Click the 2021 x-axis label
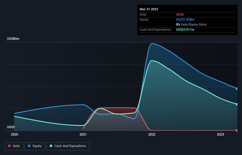This screenshot has width=242, height=155. coord(83,134)
